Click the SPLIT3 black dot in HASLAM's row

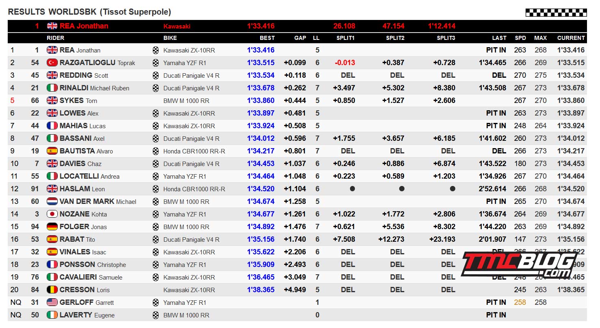point(452,189)
